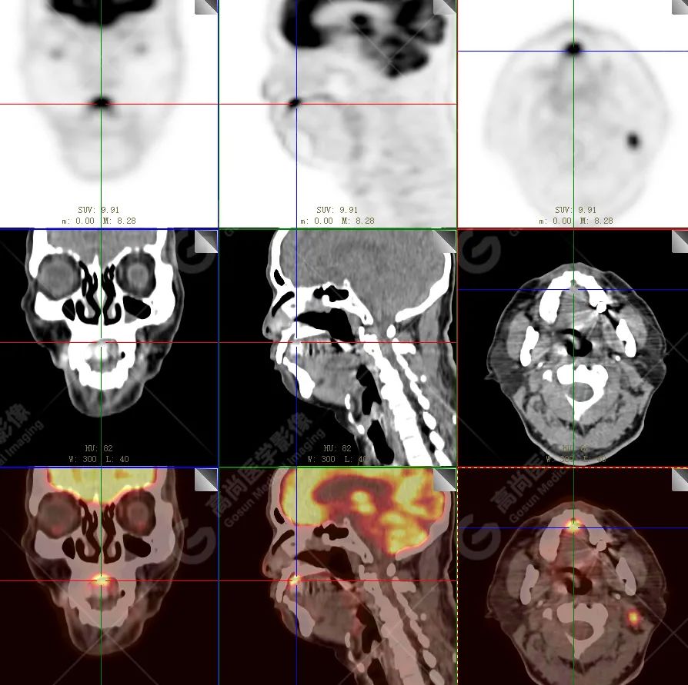Image resolution: width=688 pixels, height=685 pixels.
Task: Click corner fold icon on axial PET view
Action: pyautogui.click(x=680, y=7)
